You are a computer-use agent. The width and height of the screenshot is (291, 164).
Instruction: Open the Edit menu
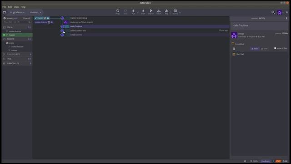(x=10, y=7)
